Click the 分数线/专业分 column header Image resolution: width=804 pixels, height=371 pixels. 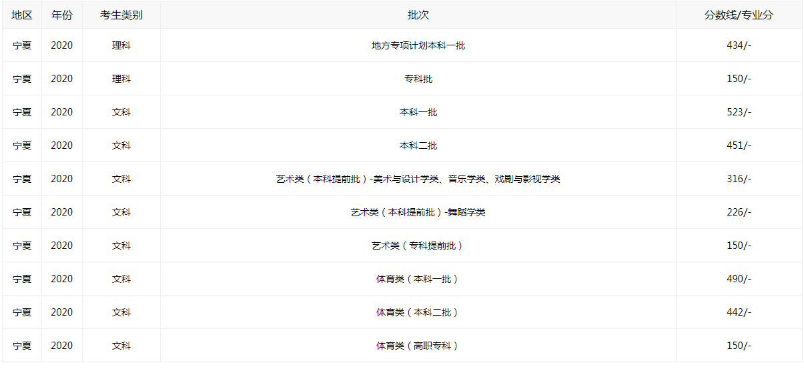click(x=739, y=15)
